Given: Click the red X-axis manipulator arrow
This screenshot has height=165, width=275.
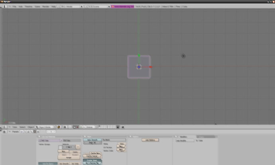Looking at the screenshot, I should [151, 67].
